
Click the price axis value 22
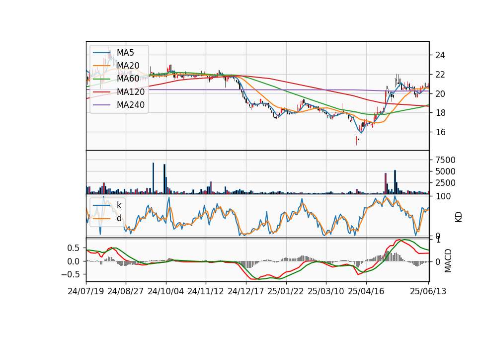click(440, 75)
